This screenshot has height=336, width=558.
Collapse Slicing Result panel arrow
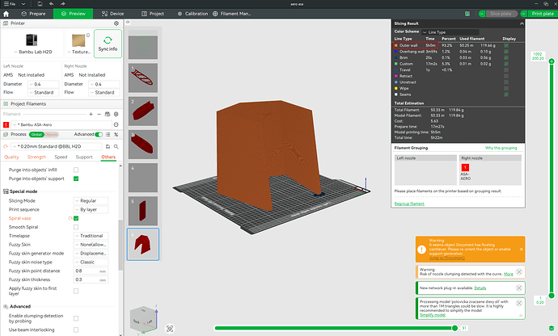522,23
